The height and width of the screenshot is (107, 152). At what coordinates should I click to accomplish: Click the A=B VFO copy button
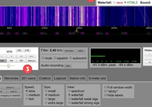coord(27,50)
